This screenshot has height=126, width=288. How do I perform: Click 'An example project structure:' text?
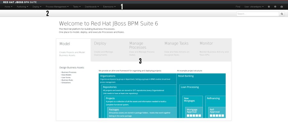tap(189, 71)
